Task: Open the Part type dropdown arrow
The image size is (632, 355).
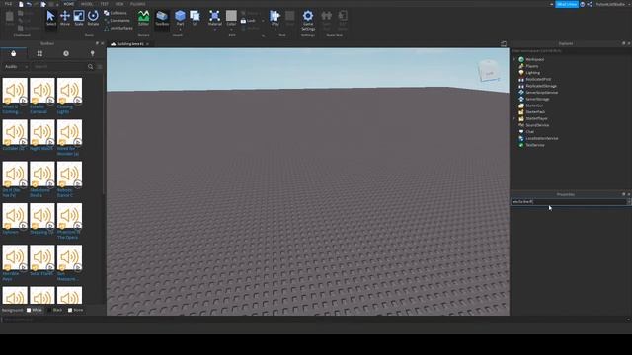Action: pyautogui.click(x=180, y=29)
